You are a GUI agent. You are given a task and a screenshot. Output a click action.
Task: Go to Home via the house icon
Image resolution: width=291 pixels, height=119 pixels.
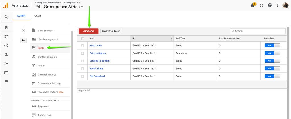click(x=6, y=27)
